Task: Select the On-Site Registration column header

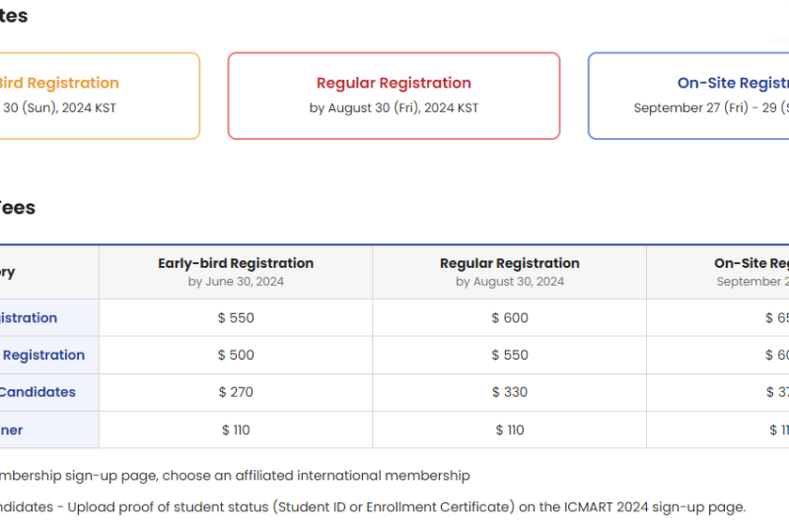Action: [x=718, y=272]
